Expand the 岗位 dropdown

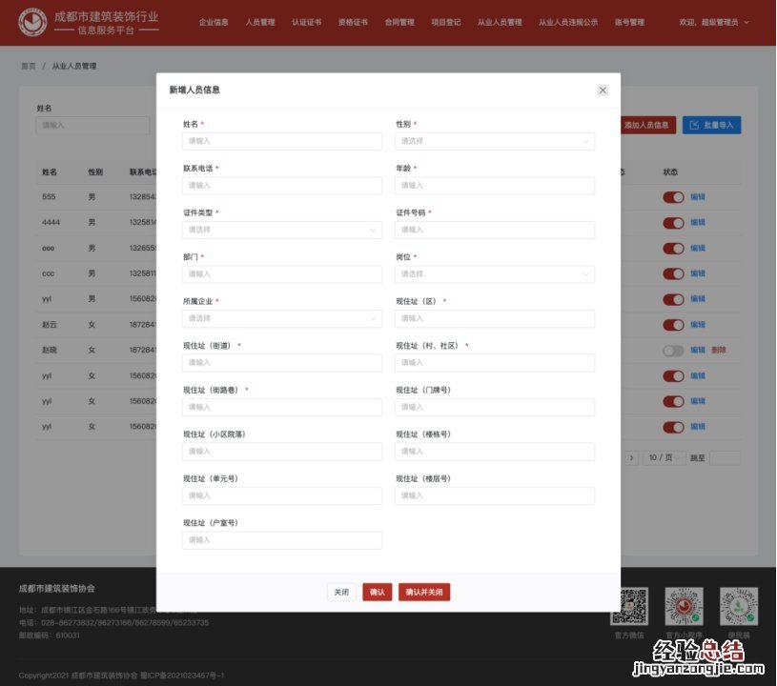point(495,274)
